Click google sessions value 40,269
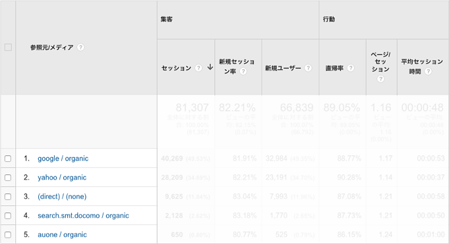Image resolution: width=449 pixels, height=244 pixels. tap(172, 159)
